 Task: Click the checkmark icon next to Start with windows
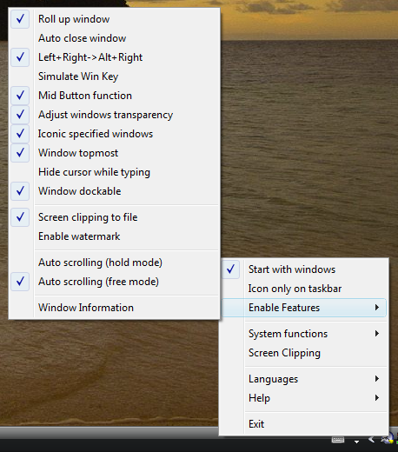pyautogui.click(x=230, y=269)
